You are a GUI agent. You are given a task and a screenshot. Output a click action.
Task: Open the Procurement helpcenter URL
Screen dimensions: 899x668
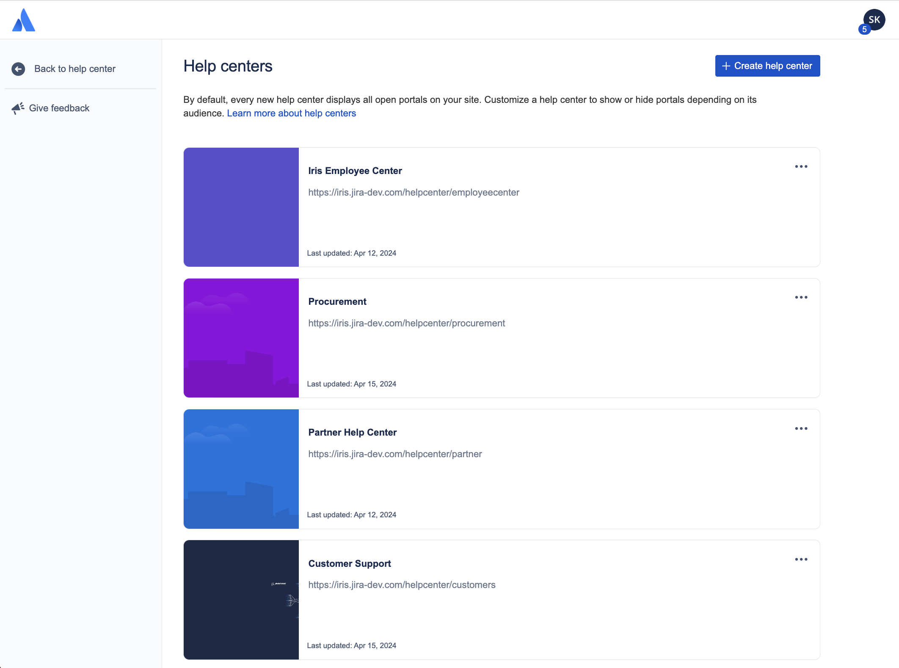click(407, 323)
